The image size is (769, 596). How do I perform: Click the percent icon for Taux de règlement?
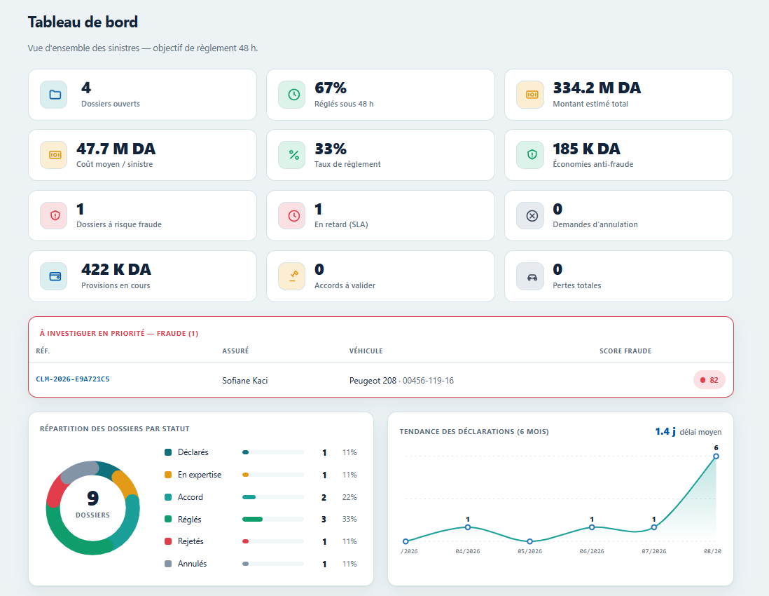point(292,155)
